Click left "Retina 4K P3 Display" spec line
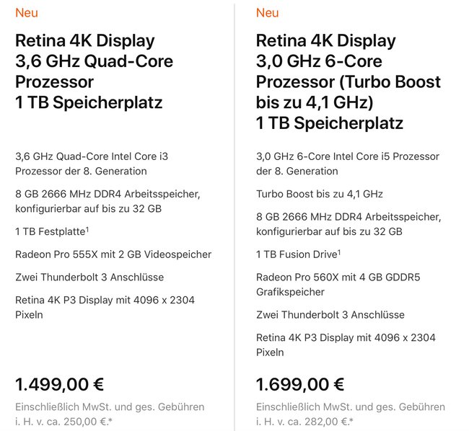The height and width of the screenshot is (431, 469). point(105,307)
